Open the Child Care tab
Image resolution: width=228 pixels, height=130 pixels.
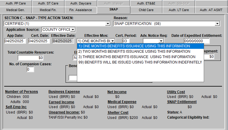point(146,10)
